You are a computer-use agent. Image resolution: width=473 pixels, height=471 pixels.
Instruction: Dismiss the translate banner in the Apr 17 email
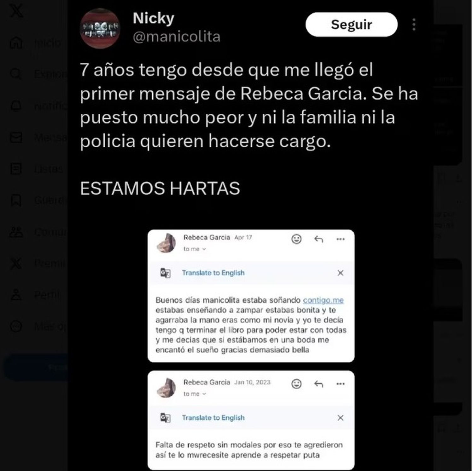[341, 273]
